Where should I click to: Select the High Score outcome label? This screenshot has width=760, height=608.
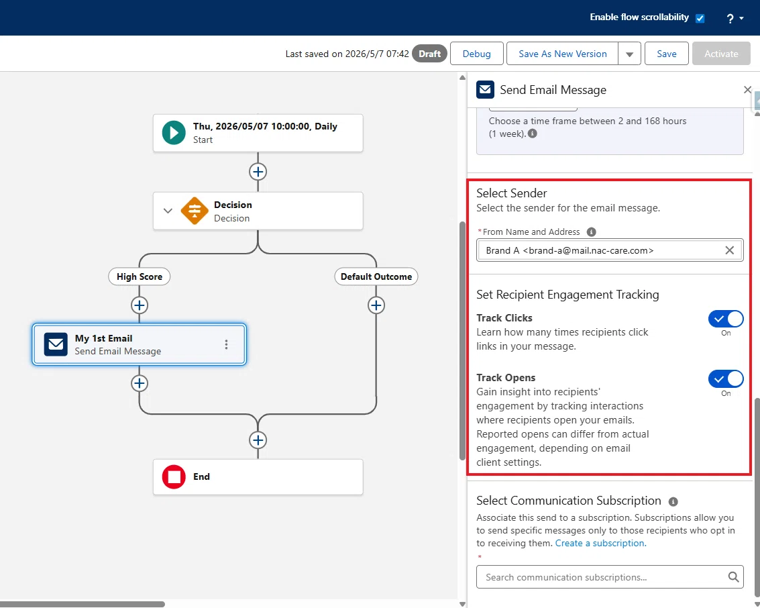pyautogui.click(x=139, y=276)
